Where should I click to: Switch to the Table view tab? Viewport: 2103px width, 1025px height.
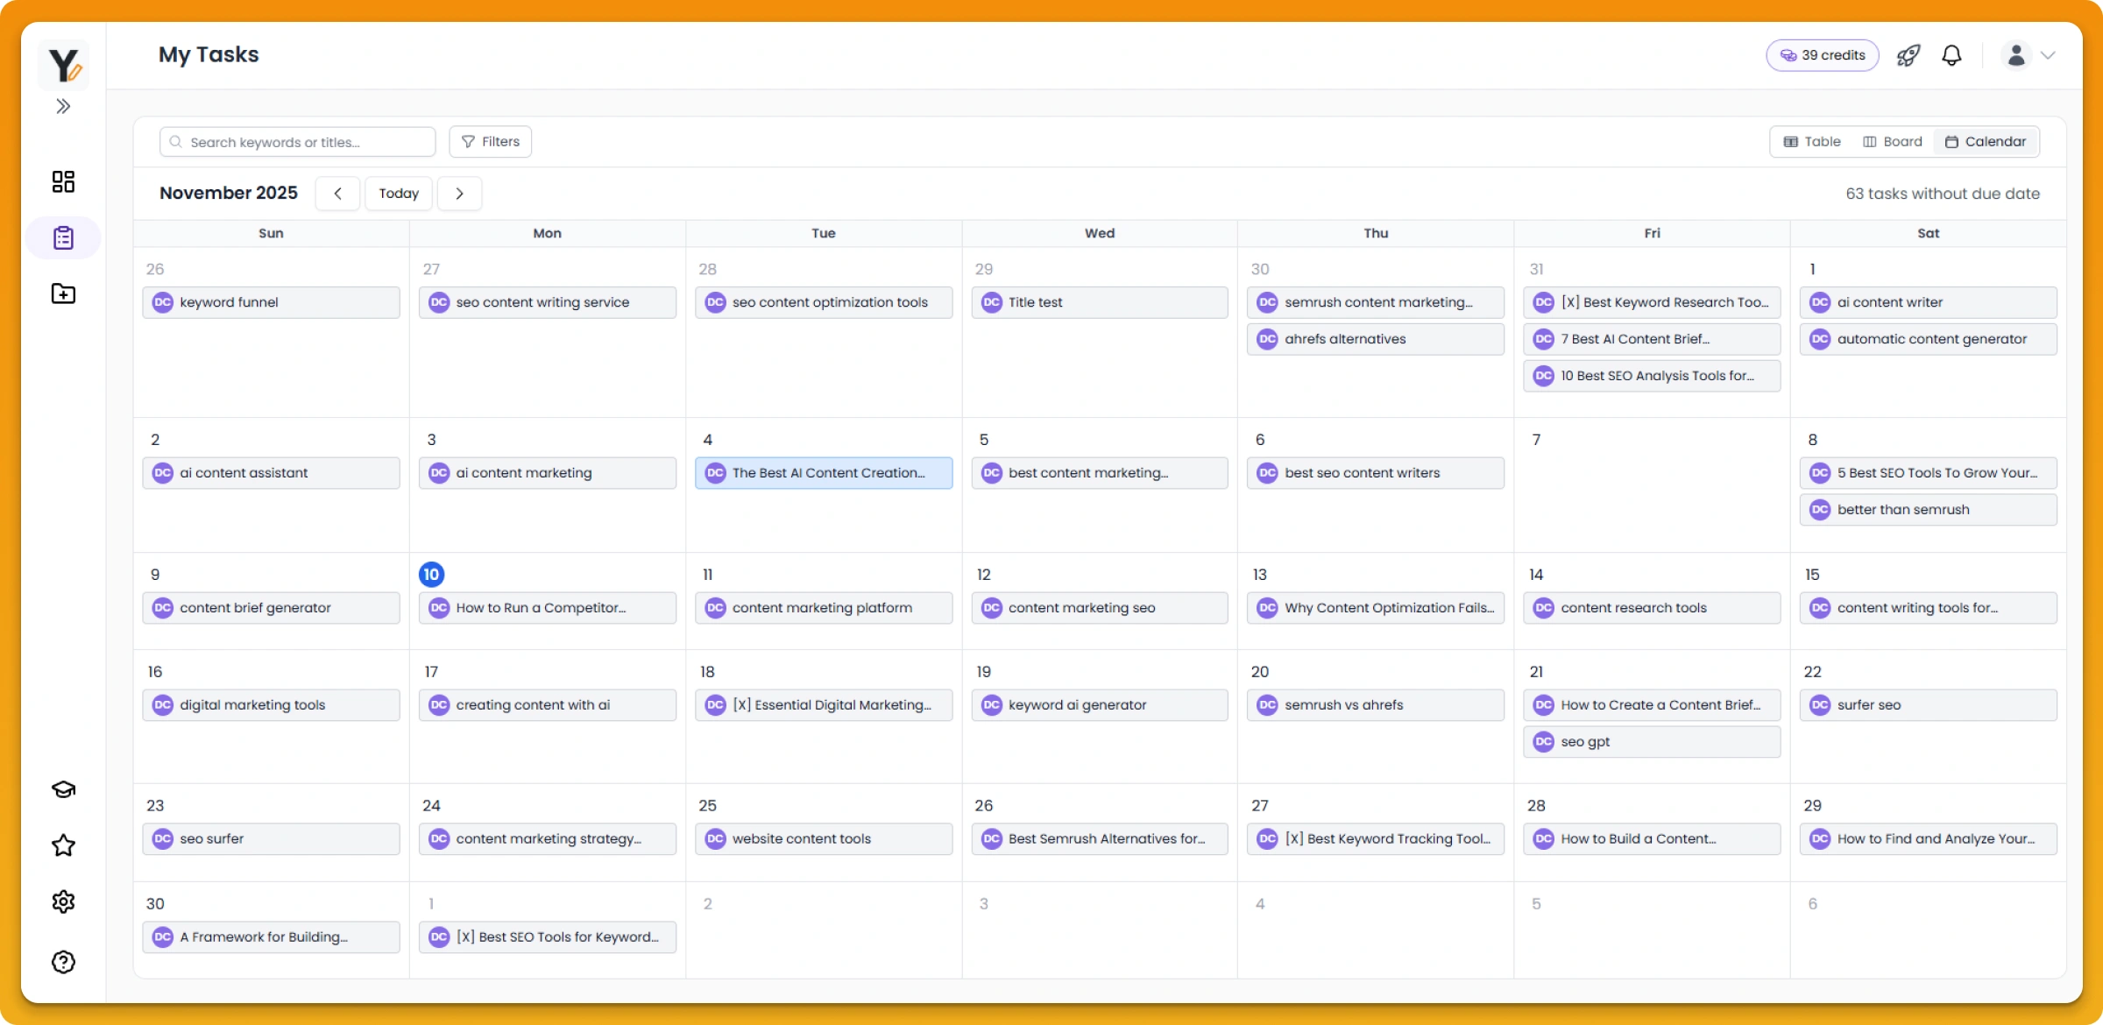click(1812, 142)
